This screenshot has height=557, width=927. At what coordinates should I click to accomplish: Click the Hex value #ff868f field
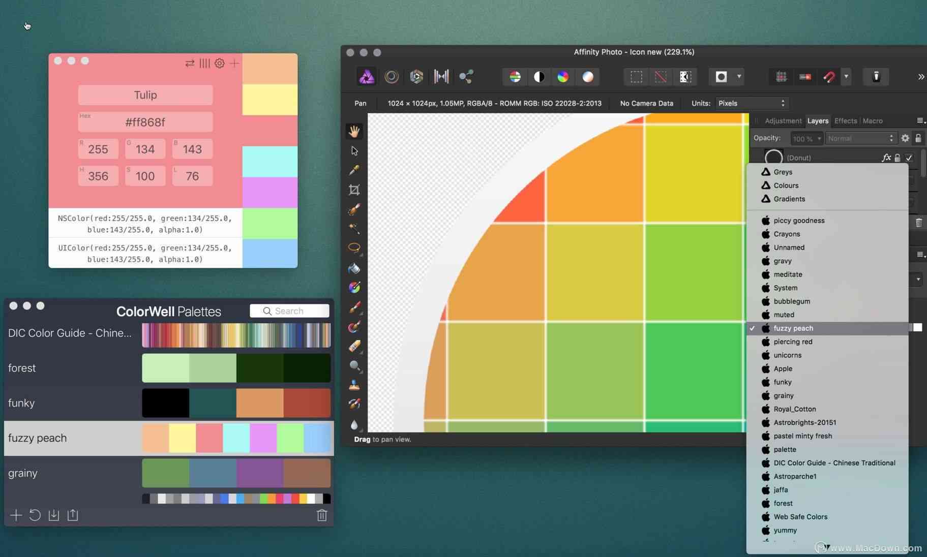(x=145, y=122)
